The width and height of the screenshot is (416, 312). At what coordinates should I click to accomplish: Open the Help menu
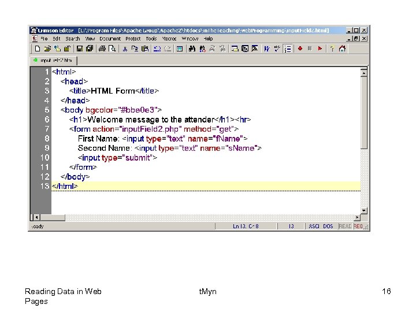tap(208, 39)
